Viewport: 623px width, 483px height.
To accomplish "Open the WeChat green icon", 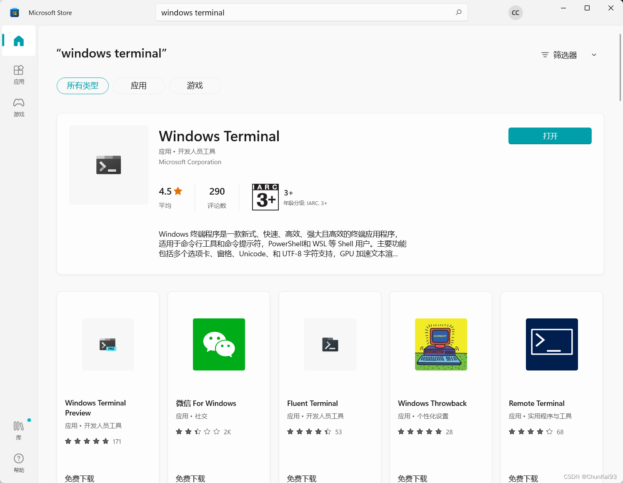I will pos(219,344).
